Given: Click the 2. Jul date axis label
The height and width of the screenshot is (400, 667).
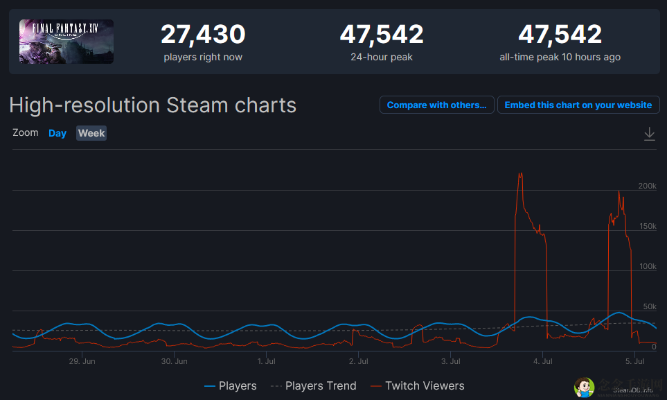Looking at the screenshot, I should 359,361.
